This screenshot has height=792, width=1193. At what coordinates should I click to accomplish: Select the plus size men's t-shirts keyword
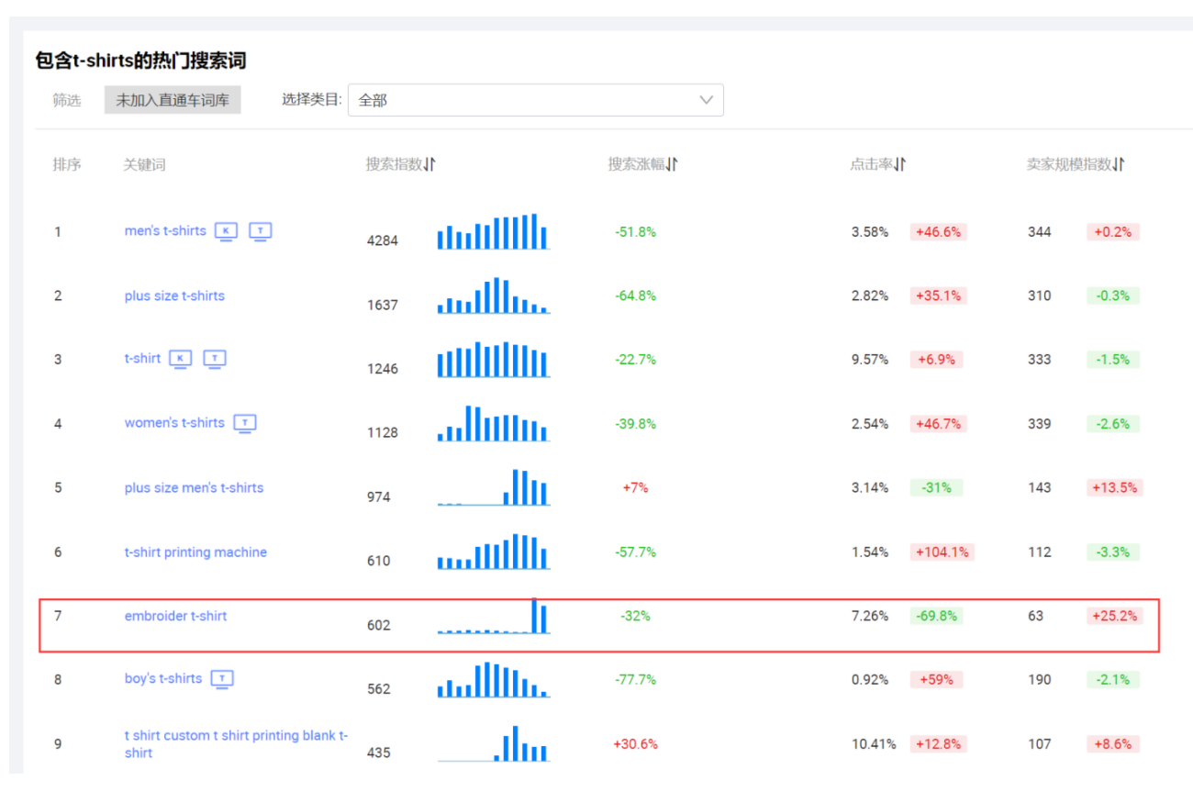[194, 487]
